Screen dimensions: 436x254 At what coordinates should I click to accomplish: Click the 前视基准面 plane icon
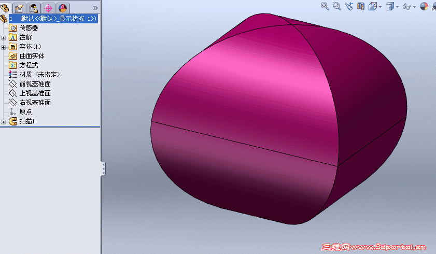13,84
